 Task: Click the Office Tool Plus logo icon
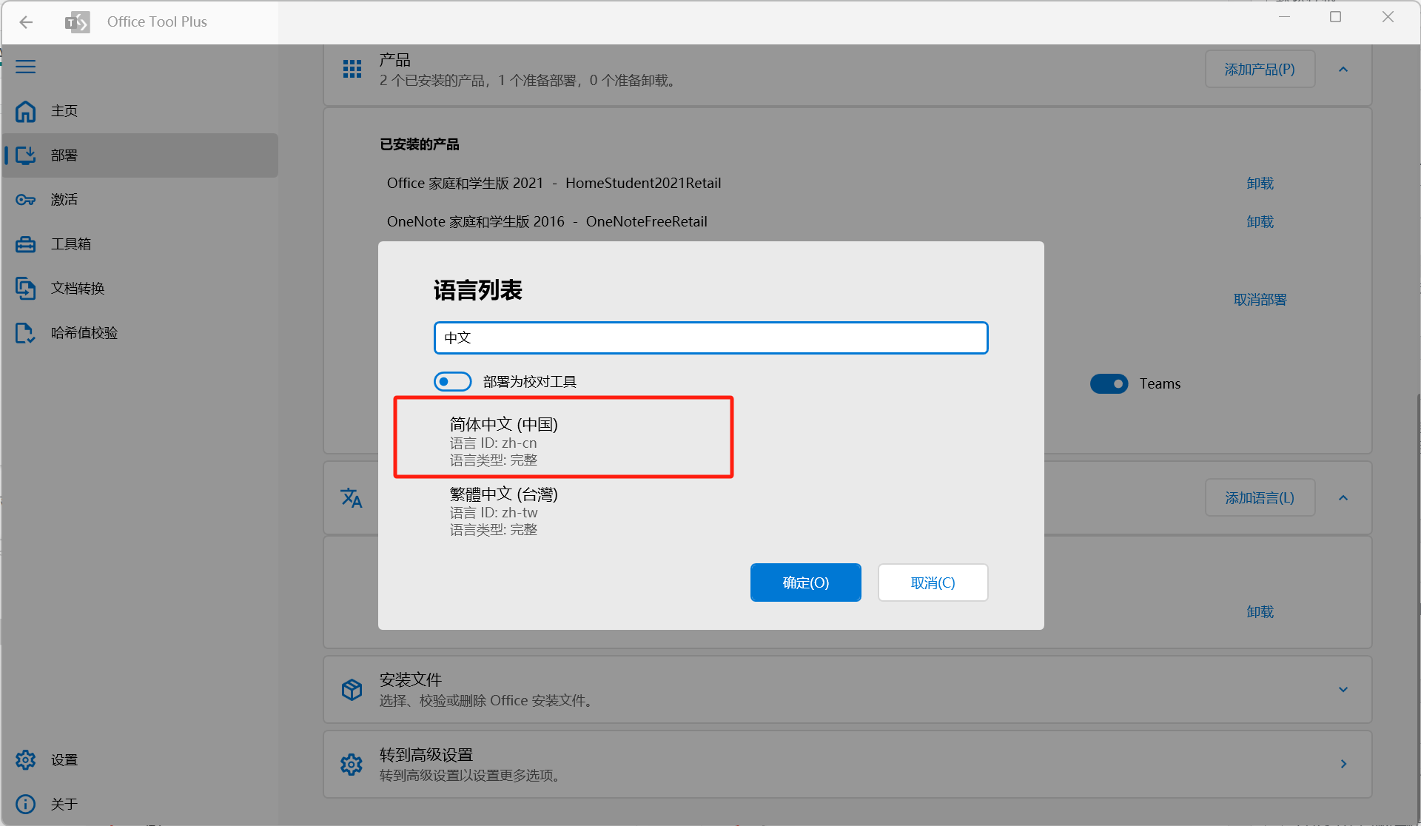tap(77, 22)
